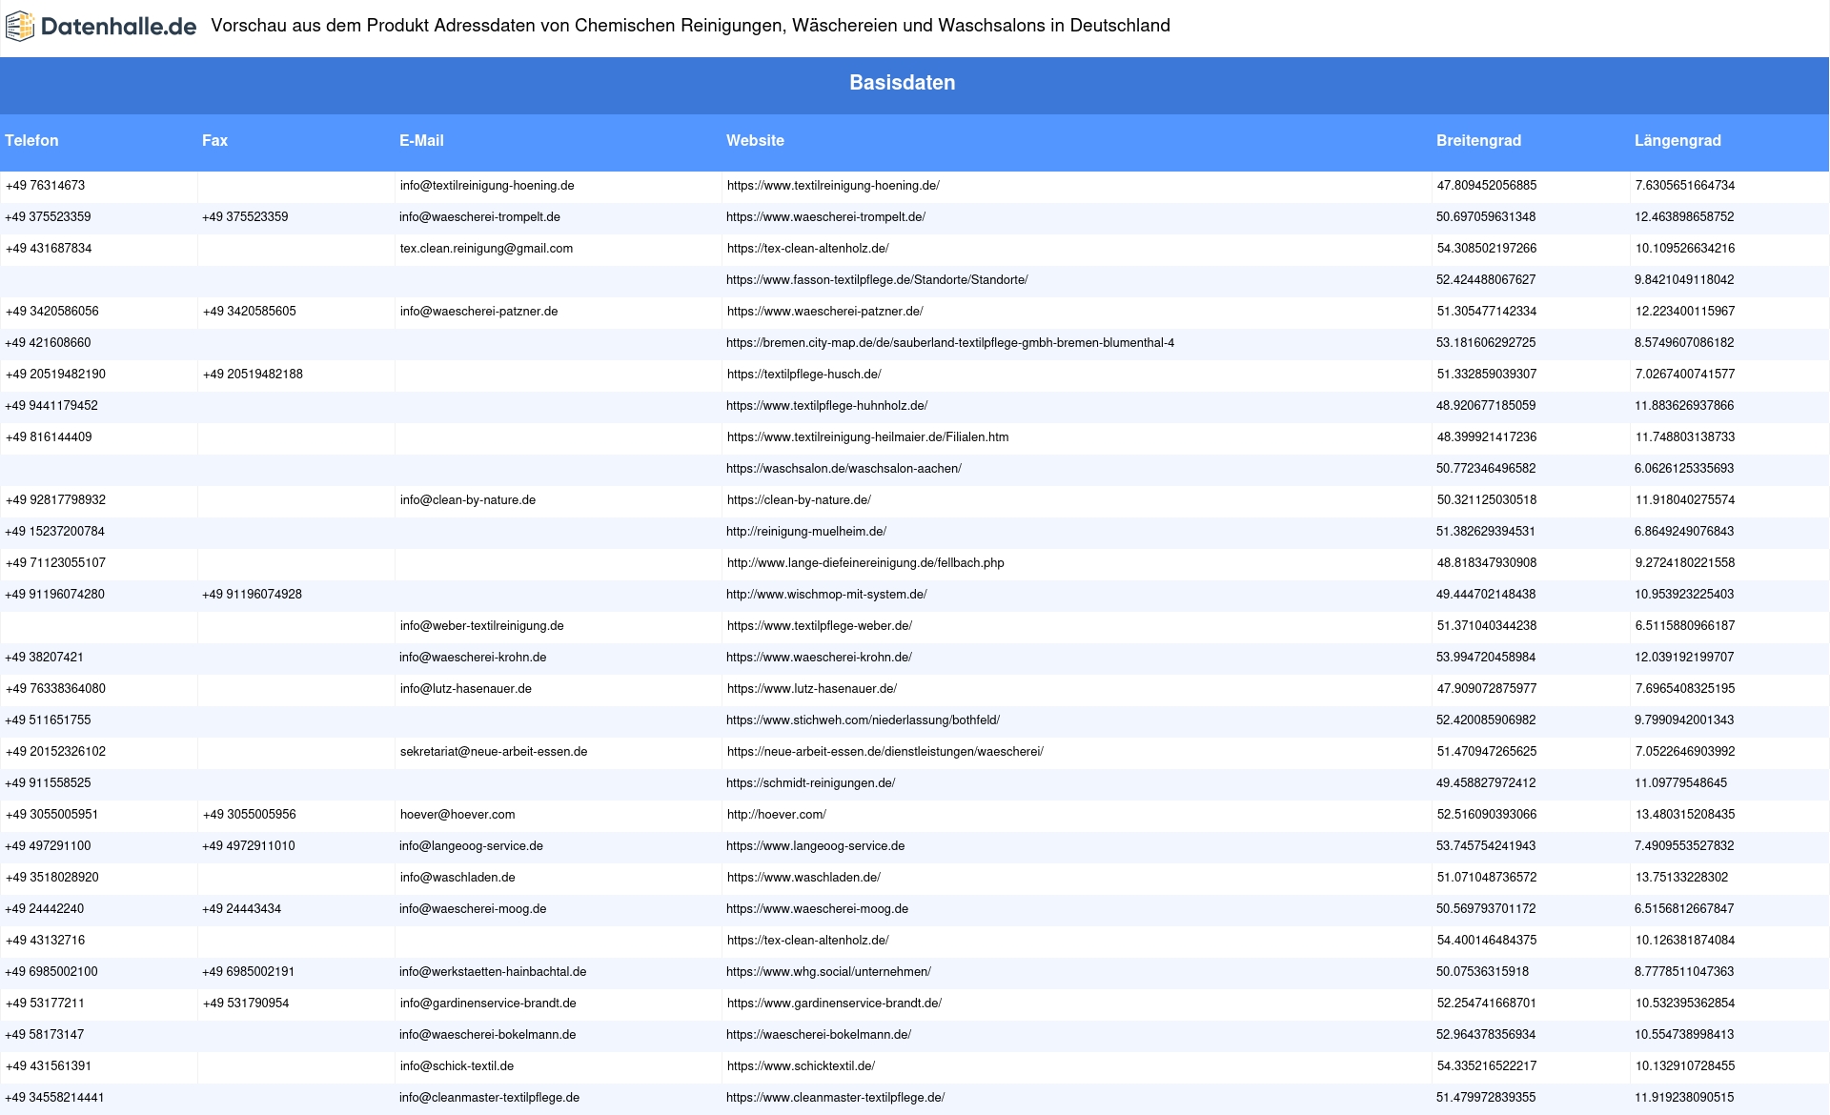Open the wischmop-mit-system.de URL
This screenshot has height=1115, width=1830.
[826, 595]
